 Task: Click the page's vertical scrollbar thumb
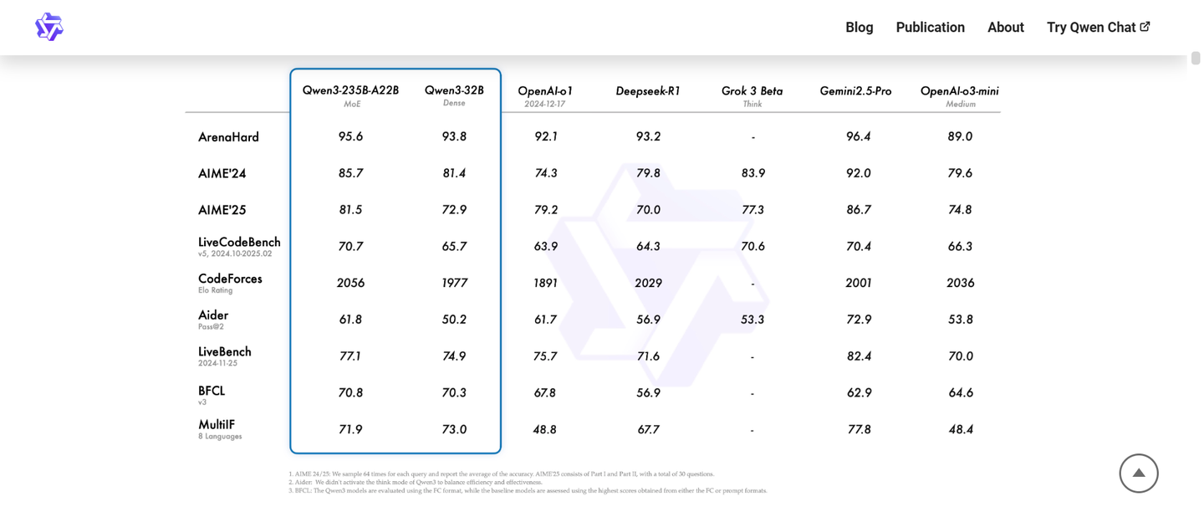(1196, 58)
